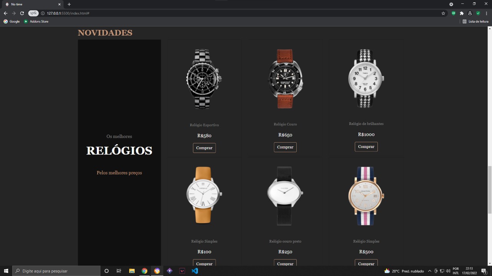This screenshot has height=276, width=492.
Task: Reload the current page
Action: 22,13
